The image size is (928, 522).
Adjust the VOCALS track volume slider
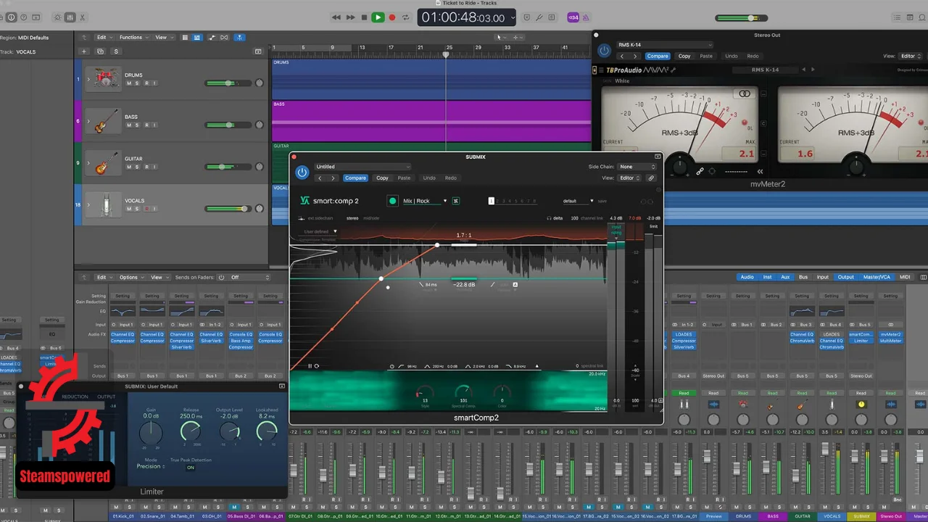(x=228, y=209)
